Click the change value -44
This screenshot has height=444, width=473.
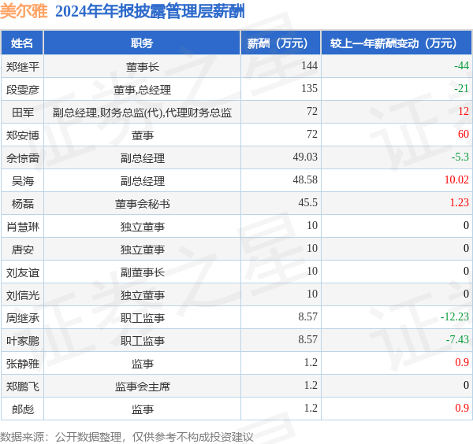point(461,65)
